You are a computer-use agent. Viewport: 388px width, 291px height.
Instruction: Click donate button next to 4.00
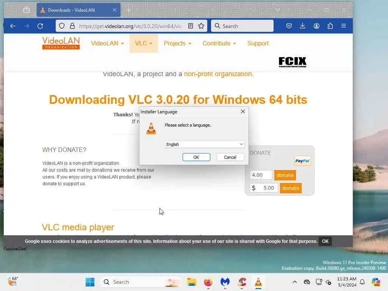(285, 175)
